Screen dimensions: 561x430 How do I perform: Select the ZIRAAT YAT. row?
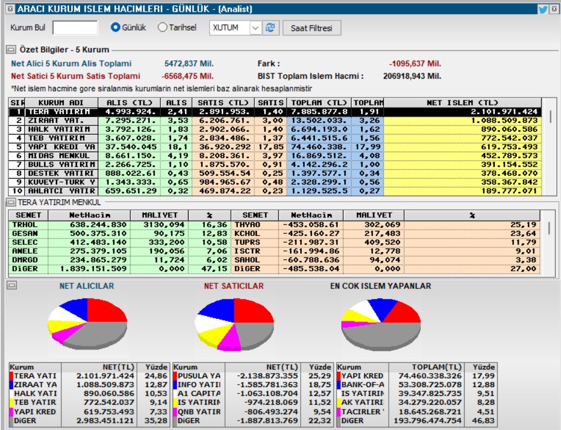click(x=275, y=120)
